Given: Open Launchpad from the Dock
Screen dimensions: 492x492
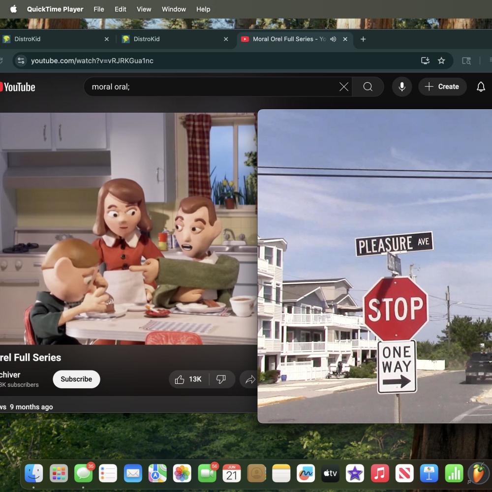Looking at the screenshot, I should (59, 473).
